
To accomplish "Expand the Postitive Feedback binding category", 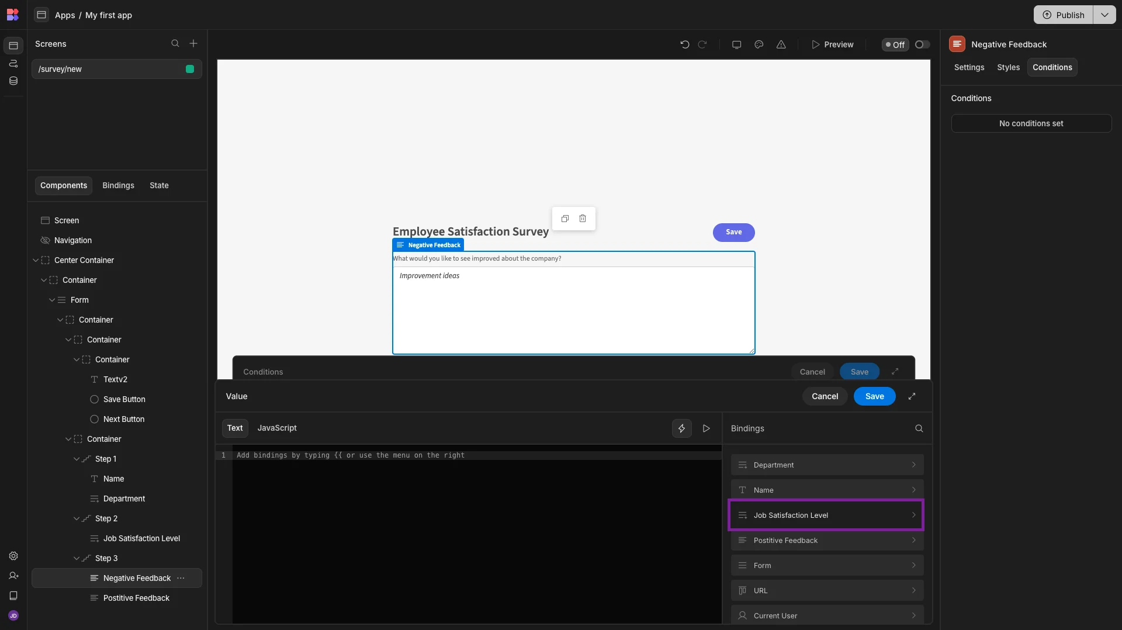I will coord(827,541).
